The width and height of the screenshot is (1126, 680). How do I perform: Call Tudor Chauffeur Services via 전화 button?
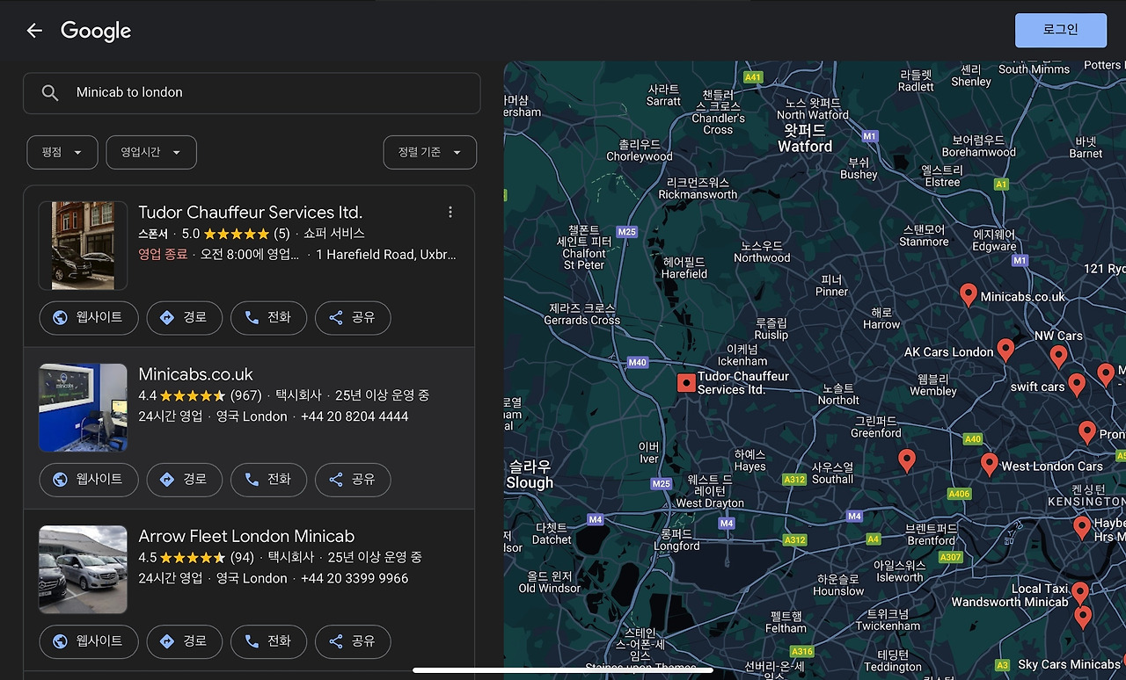click(x=268, y=318)
